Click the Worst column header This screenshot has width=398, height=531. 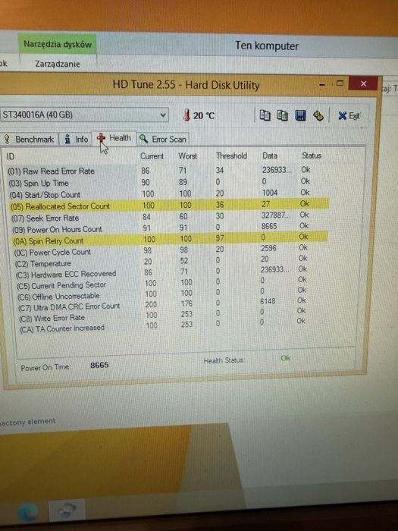[187, 156]
